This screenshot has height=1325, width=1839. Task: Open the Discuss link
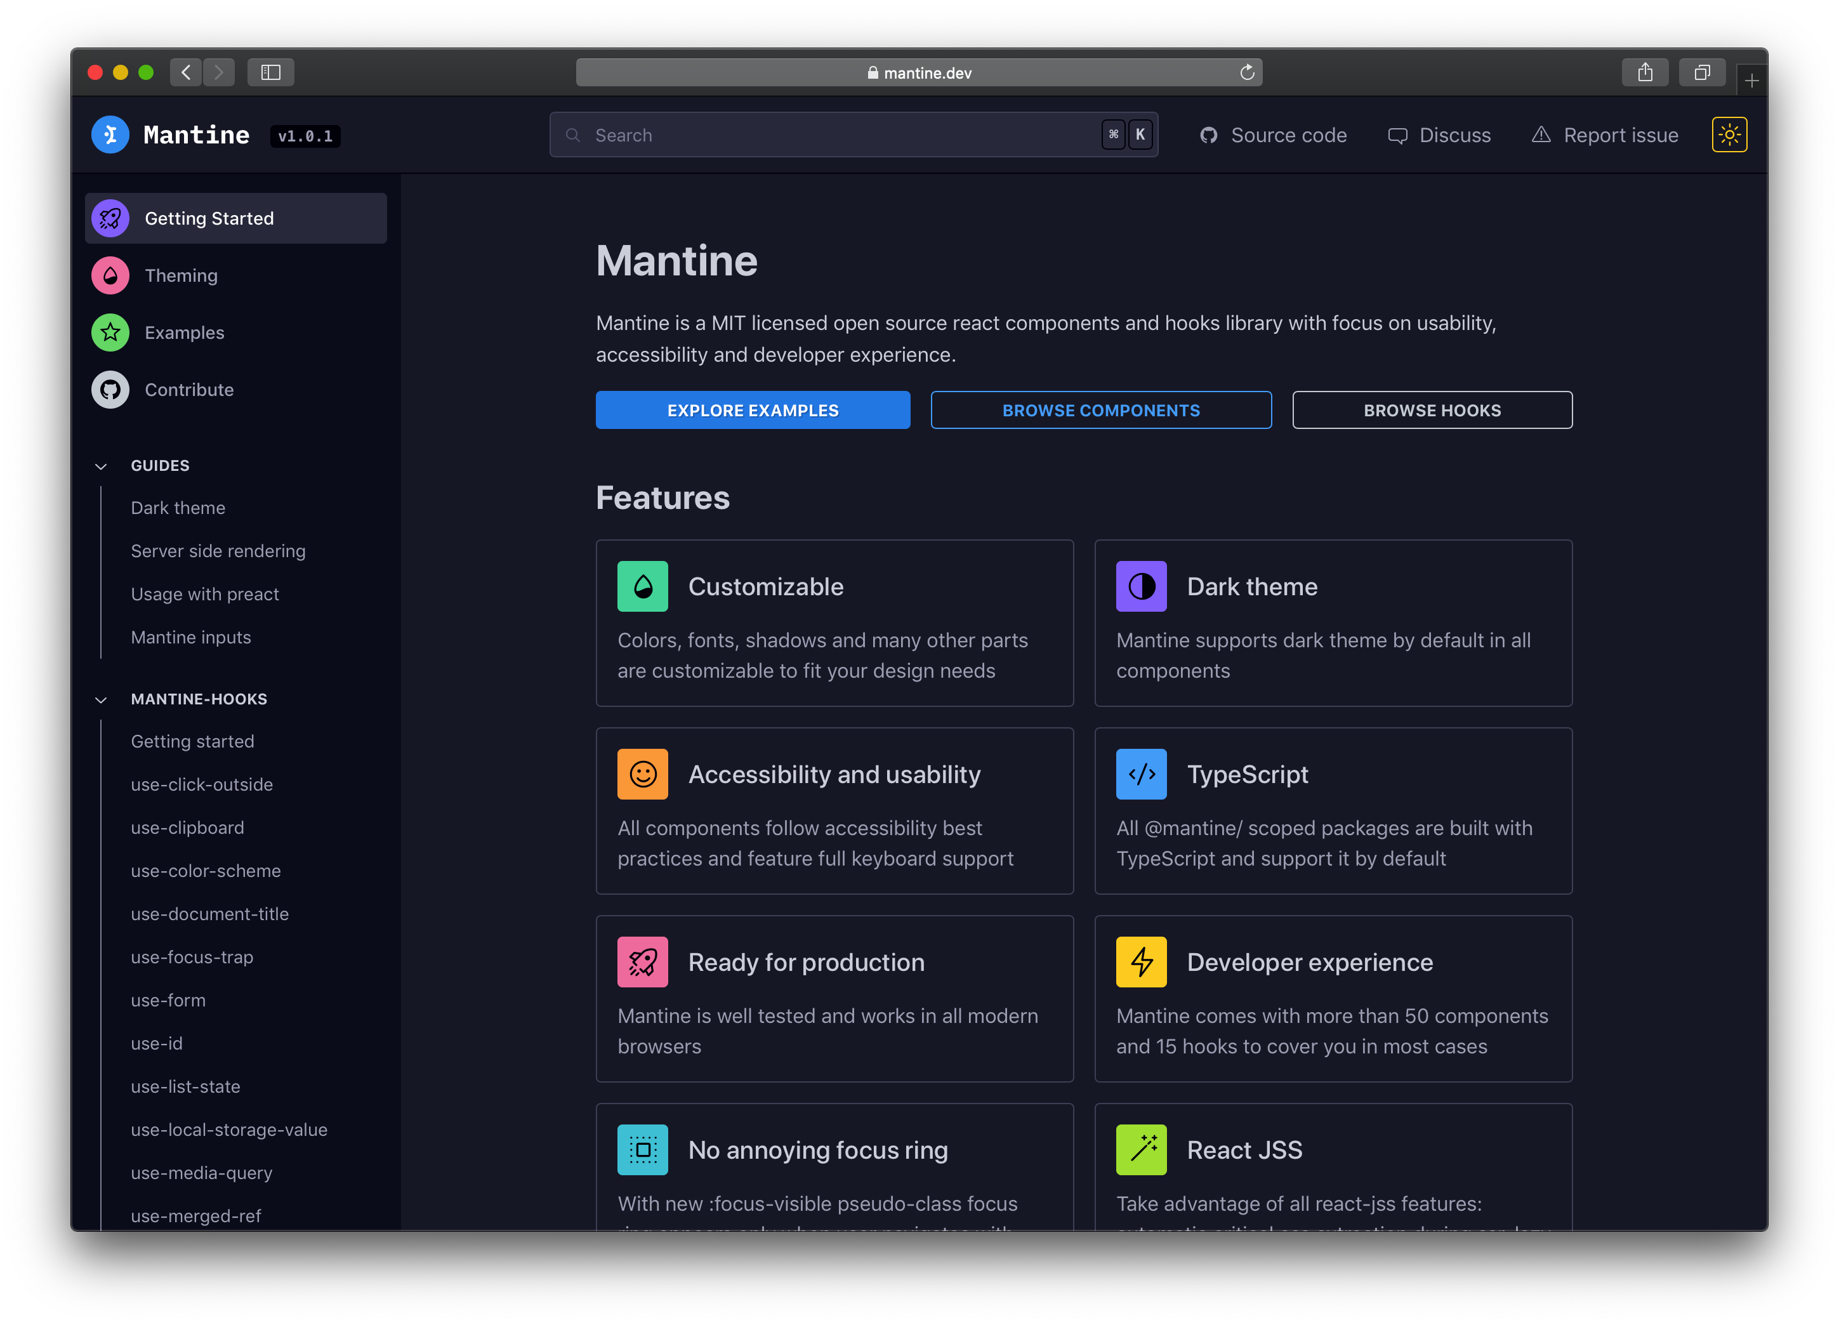1439,135
